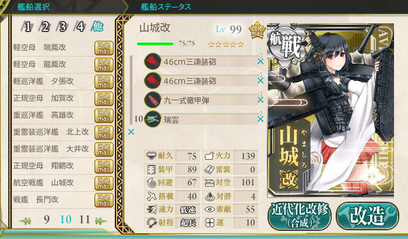This screenshot has width=408, height=239.
Task: Go to page 9 of ship list
Action: (47, 220)
